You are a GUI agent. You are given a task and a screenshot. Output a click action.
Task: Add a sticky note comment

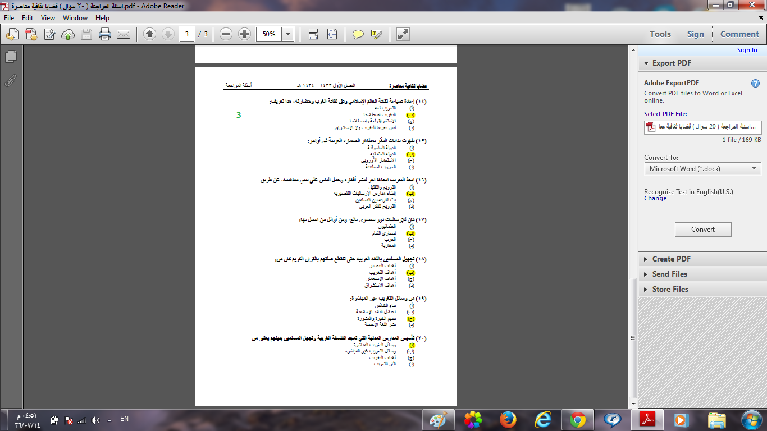click(358, 34)
